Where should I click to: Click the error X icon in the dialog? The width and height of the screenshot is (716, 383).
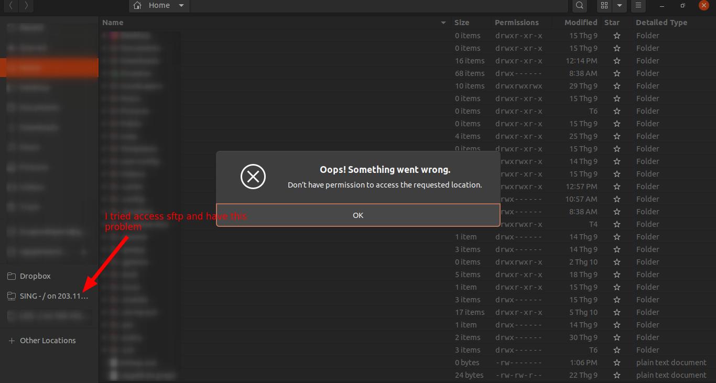tap(253, 177)
